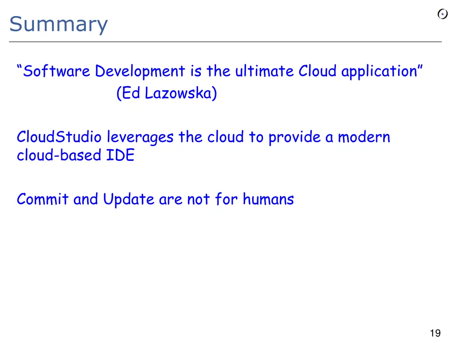Click the line "CloudStudio leverages the cloud to provide a modern"
The height and width of the screenshot is (343, 458).
(204, 137)
